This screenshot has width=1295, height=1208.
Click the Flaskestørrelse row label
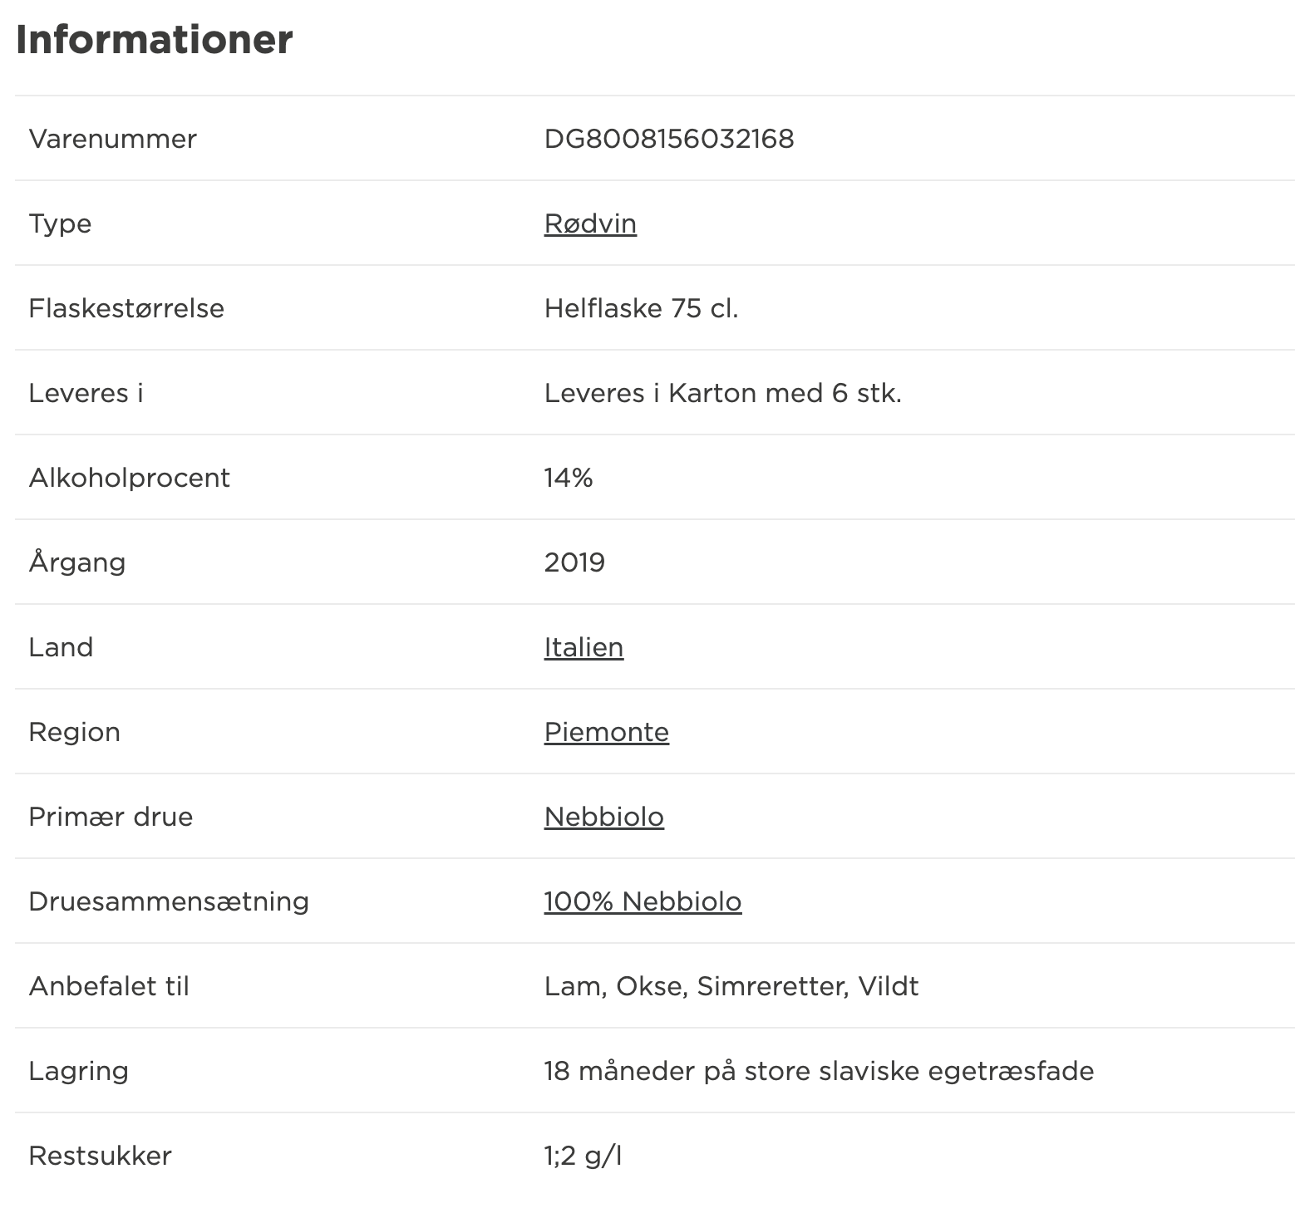[x=126, y=308]
